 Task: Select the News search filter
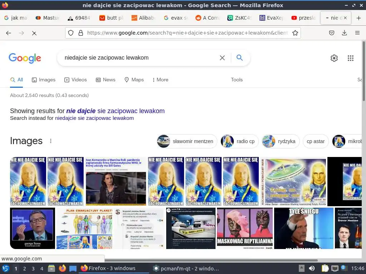coord(105,80)
